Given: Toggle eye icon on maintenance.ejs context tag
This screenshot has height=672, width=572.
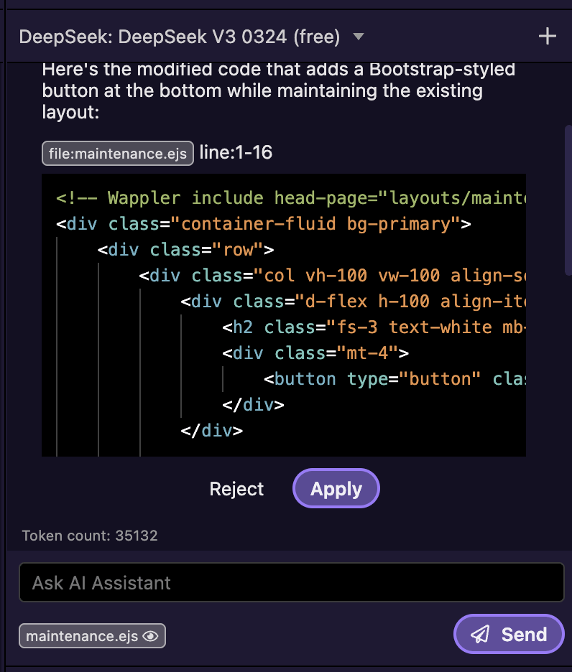Looking at the screenshot, I should [x=150, y=636].
